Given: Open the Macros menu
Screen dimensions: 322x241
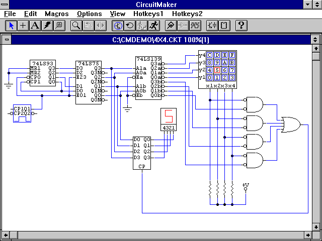Looking at the screenshot, I should [x=56, y=14].
